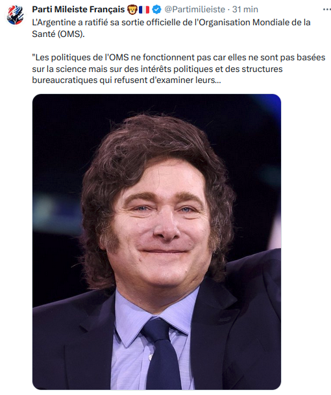The image size is (331, 395).
Task: Click the first sentence about L'Argentine
Action: 171,28
